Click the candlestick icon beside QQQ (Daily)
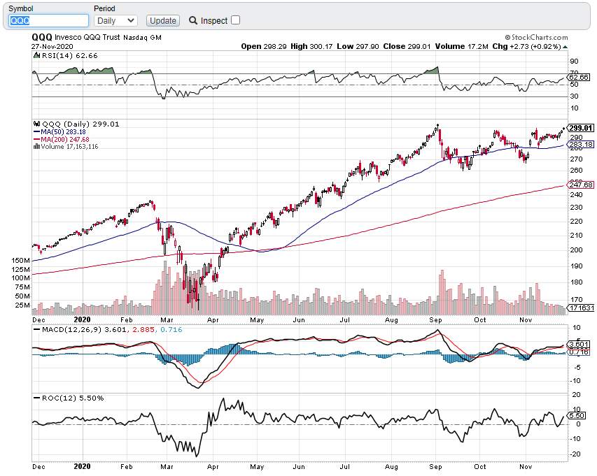 coord(36,124)
